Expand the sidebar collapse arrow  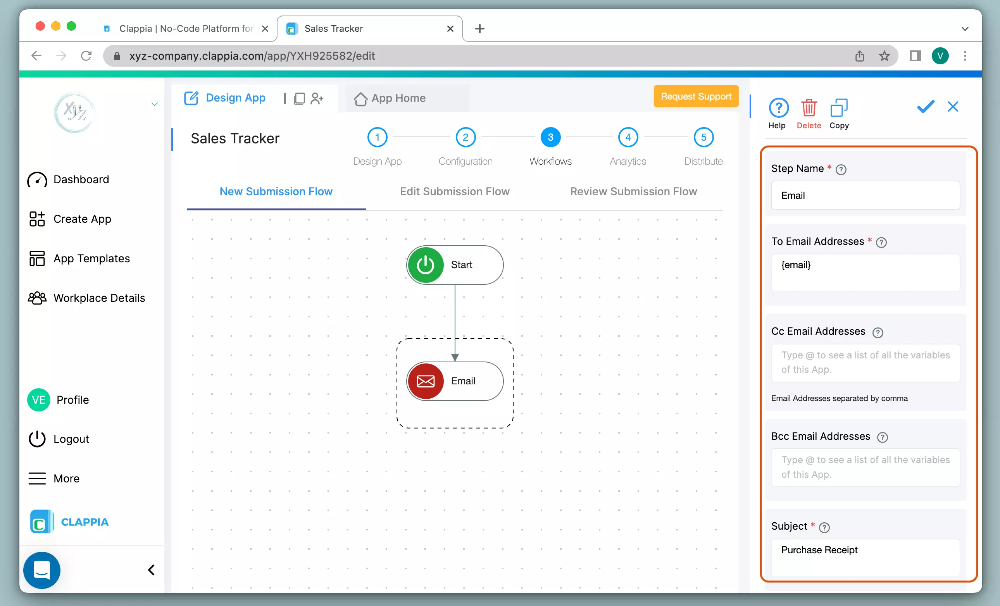pos(152,570)
